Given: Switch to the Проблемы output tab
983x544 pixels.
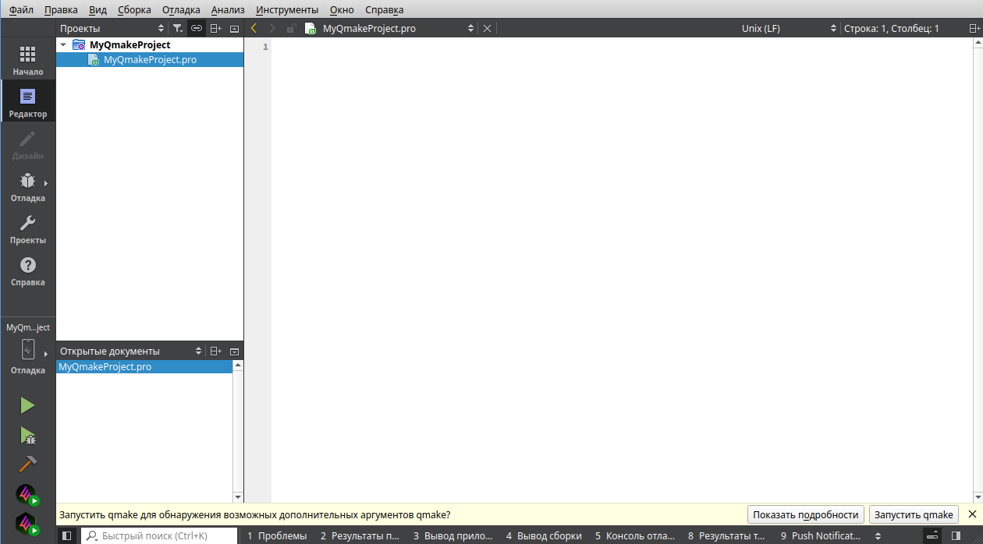Looking at the screenshot, I should click(x=277, y=535).
